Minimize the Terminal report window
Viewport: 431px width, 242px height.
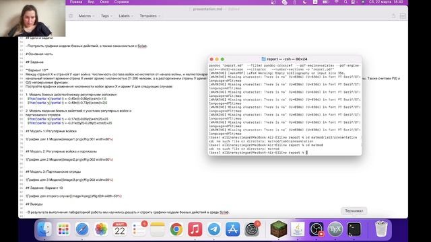coord(217,59)
